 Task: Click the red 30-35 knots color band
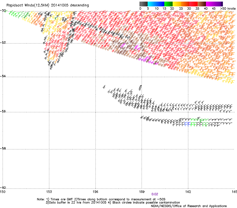point(193,4)
